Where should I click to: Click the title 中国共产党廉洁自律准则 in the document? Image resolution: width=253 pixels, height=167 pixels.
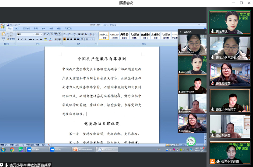pos(102,59)
